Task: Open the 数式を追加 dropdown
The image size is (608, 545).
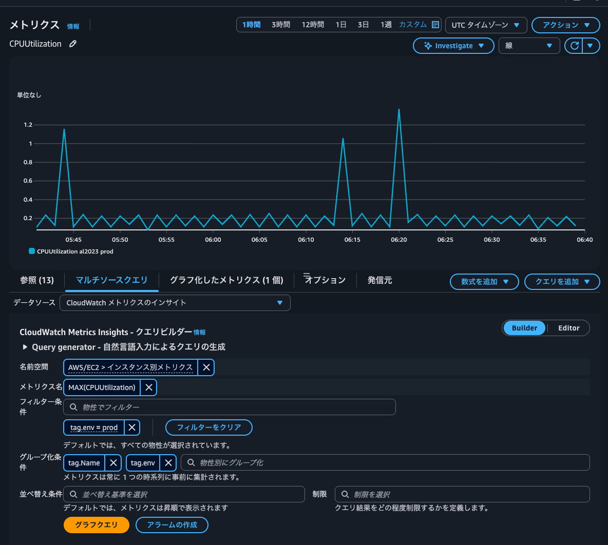Action: 484,282
